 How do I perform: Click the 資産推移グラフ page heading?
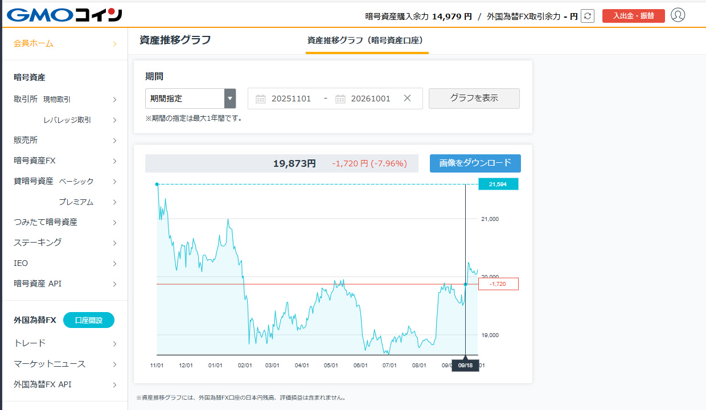(x=175, y=40)
